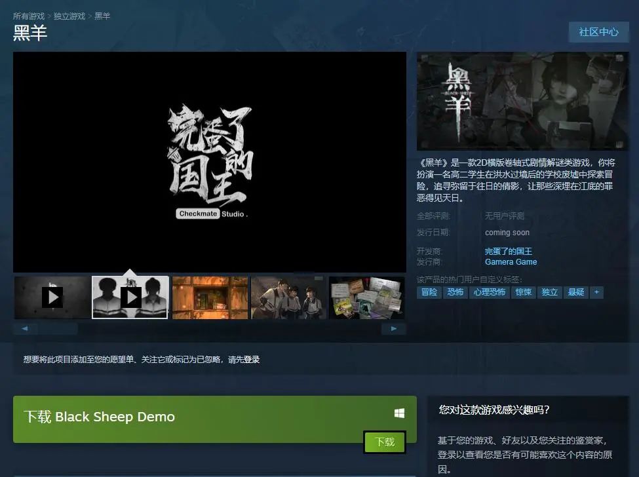Click the left arrow of the media carousel
Screen dimensions: 639x477
25,328
